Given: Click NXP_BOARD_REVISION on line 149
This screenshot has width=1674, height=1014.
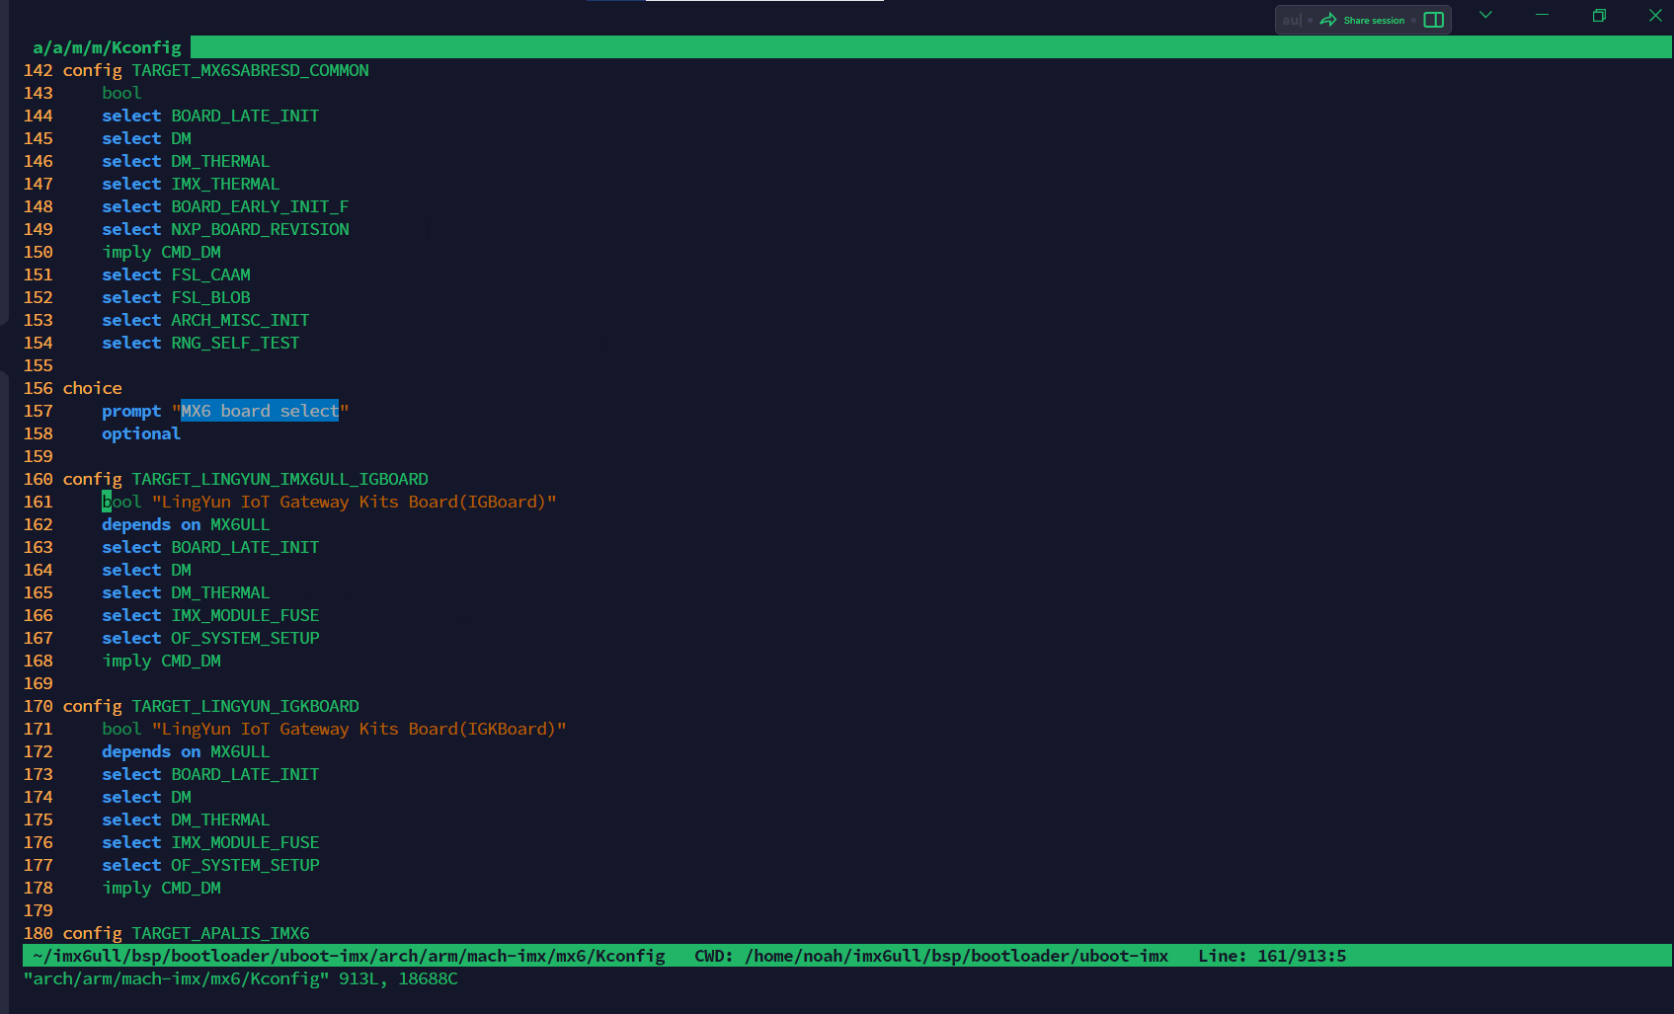Looking at the screenshot, I should click(260, 229).
